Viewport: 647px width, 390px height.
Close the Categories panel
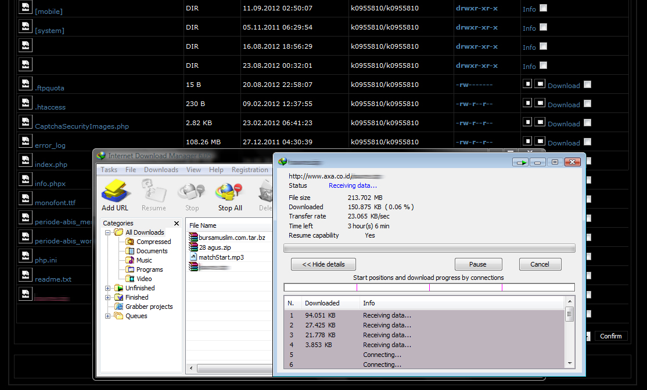click(x=177, y=223)
